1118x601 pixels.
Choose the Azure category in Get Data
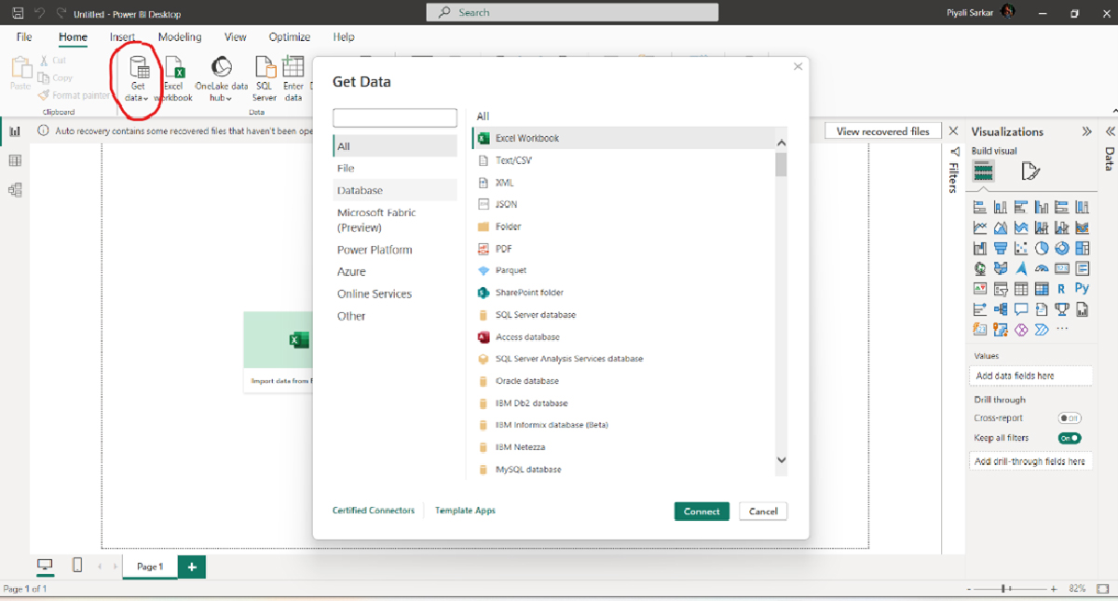395,271
